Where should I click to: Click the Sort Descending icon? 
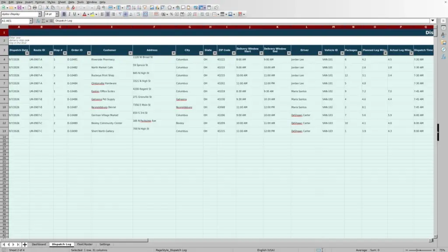(x=139, y=7)
